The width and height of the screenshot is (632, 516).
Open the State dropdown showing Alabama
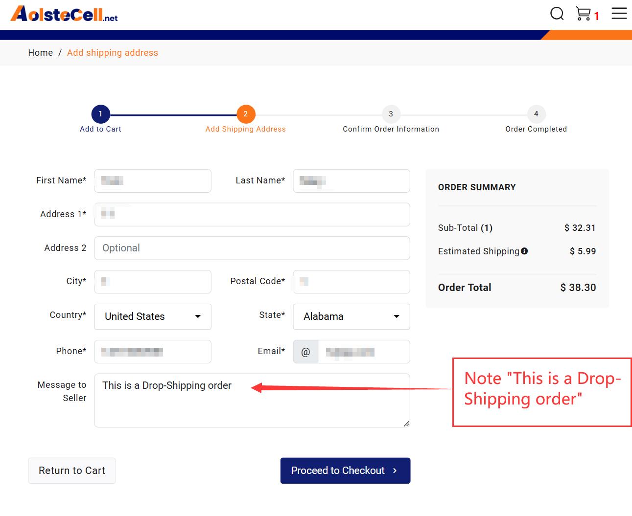coord(351,316)
